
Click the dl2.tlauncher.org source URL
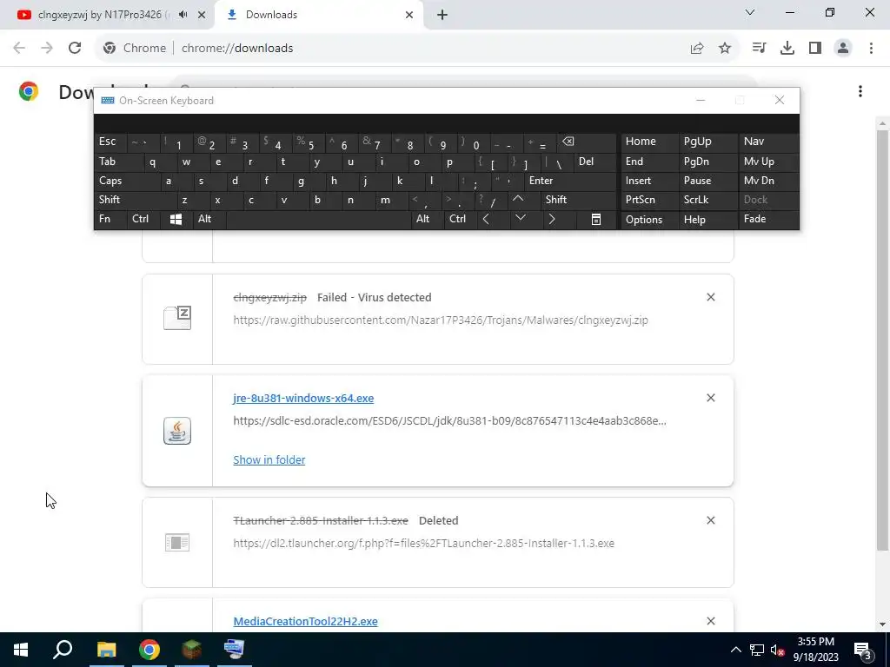tap(423, 544)
